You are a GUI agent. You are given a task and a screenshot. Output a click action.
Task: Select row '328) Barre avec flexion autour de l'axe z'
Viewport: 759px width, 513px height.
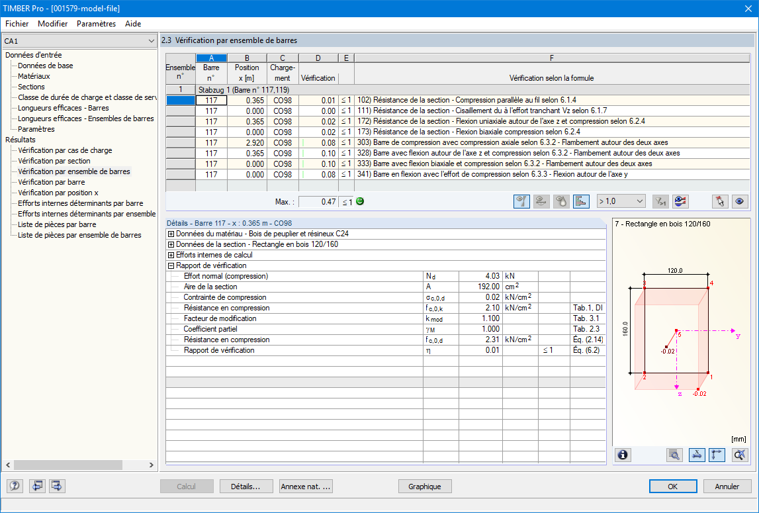(458, 154)
